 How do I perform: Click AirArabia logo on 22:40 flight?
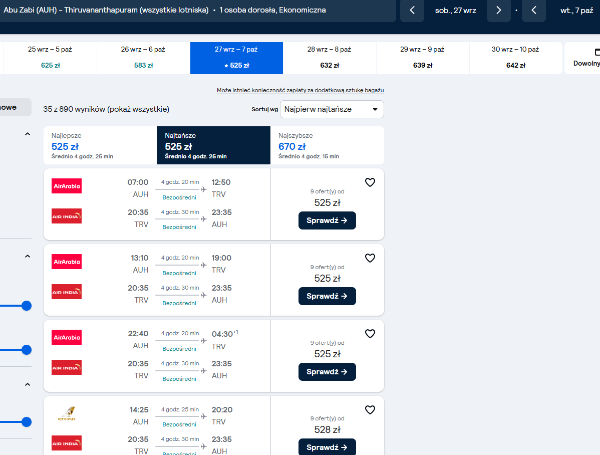click(67, 337)
